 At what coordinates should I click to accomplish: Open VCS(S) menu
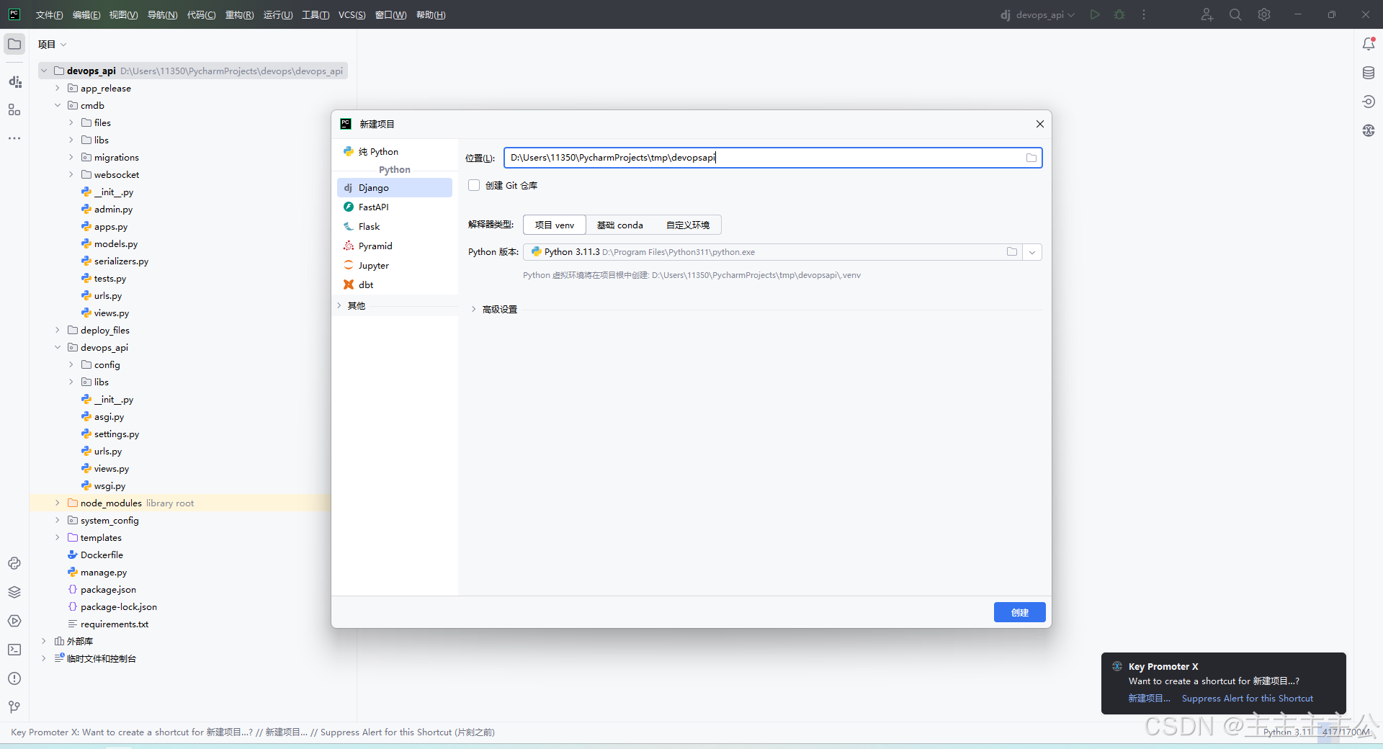click(x=352, y=14)
